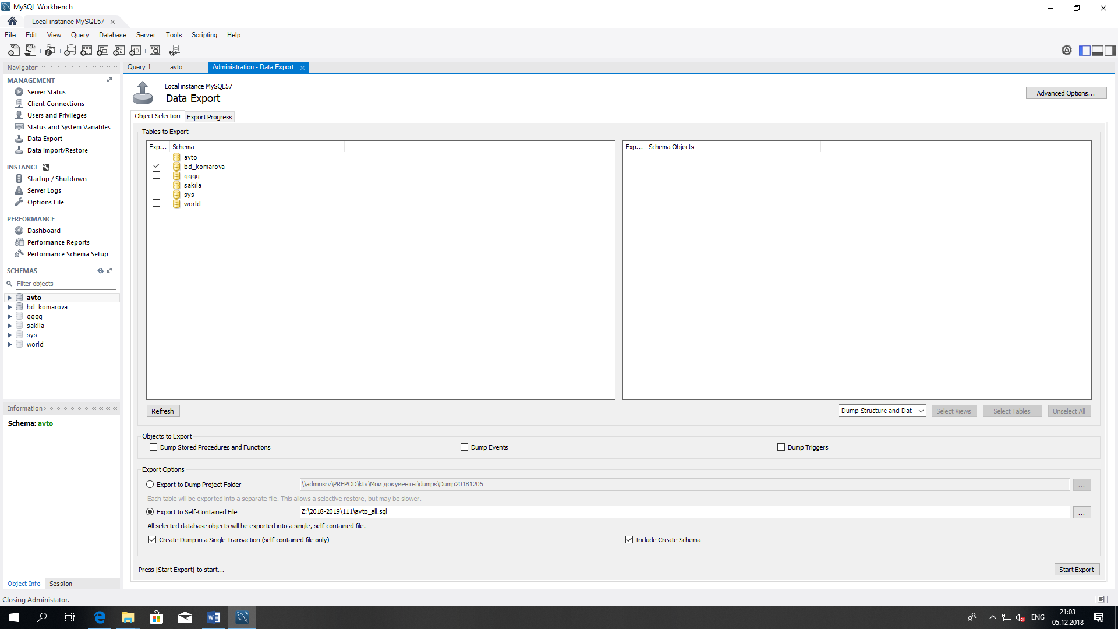The width and height of the screenshot is (1118, 629).
Task: Select Export to Self-Contained File radio
Action: (x=150, y=512)
